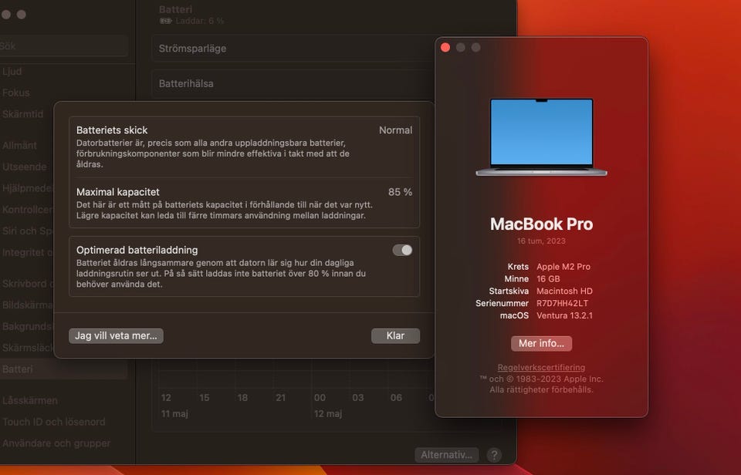
Task: Click the Ventura 13.2.1 version text
Action: tap(564, 315)
